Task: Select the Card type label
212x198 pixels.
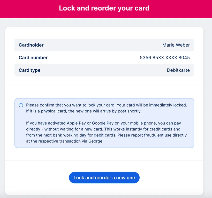Action: [x=29, y=70]
